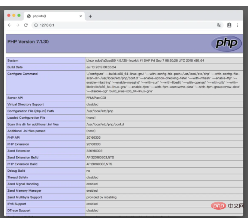
Task: Reload the phpinfo page
Action: click(26, 25)
